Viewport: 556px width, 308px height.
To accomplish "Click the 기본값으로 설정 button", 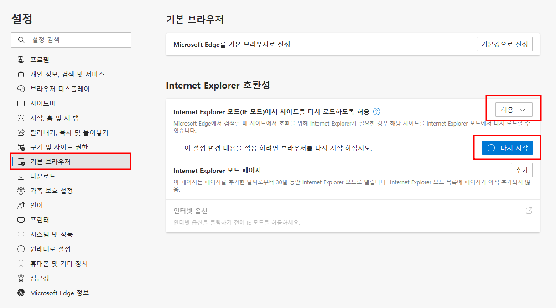I will [504, 44].
